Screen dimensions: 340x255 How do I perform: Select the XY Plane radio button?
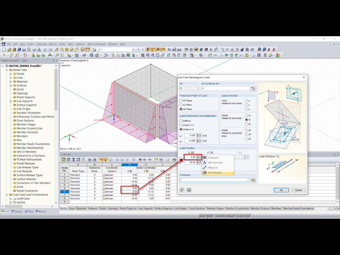pyautogui.click(x=181, y=101)
